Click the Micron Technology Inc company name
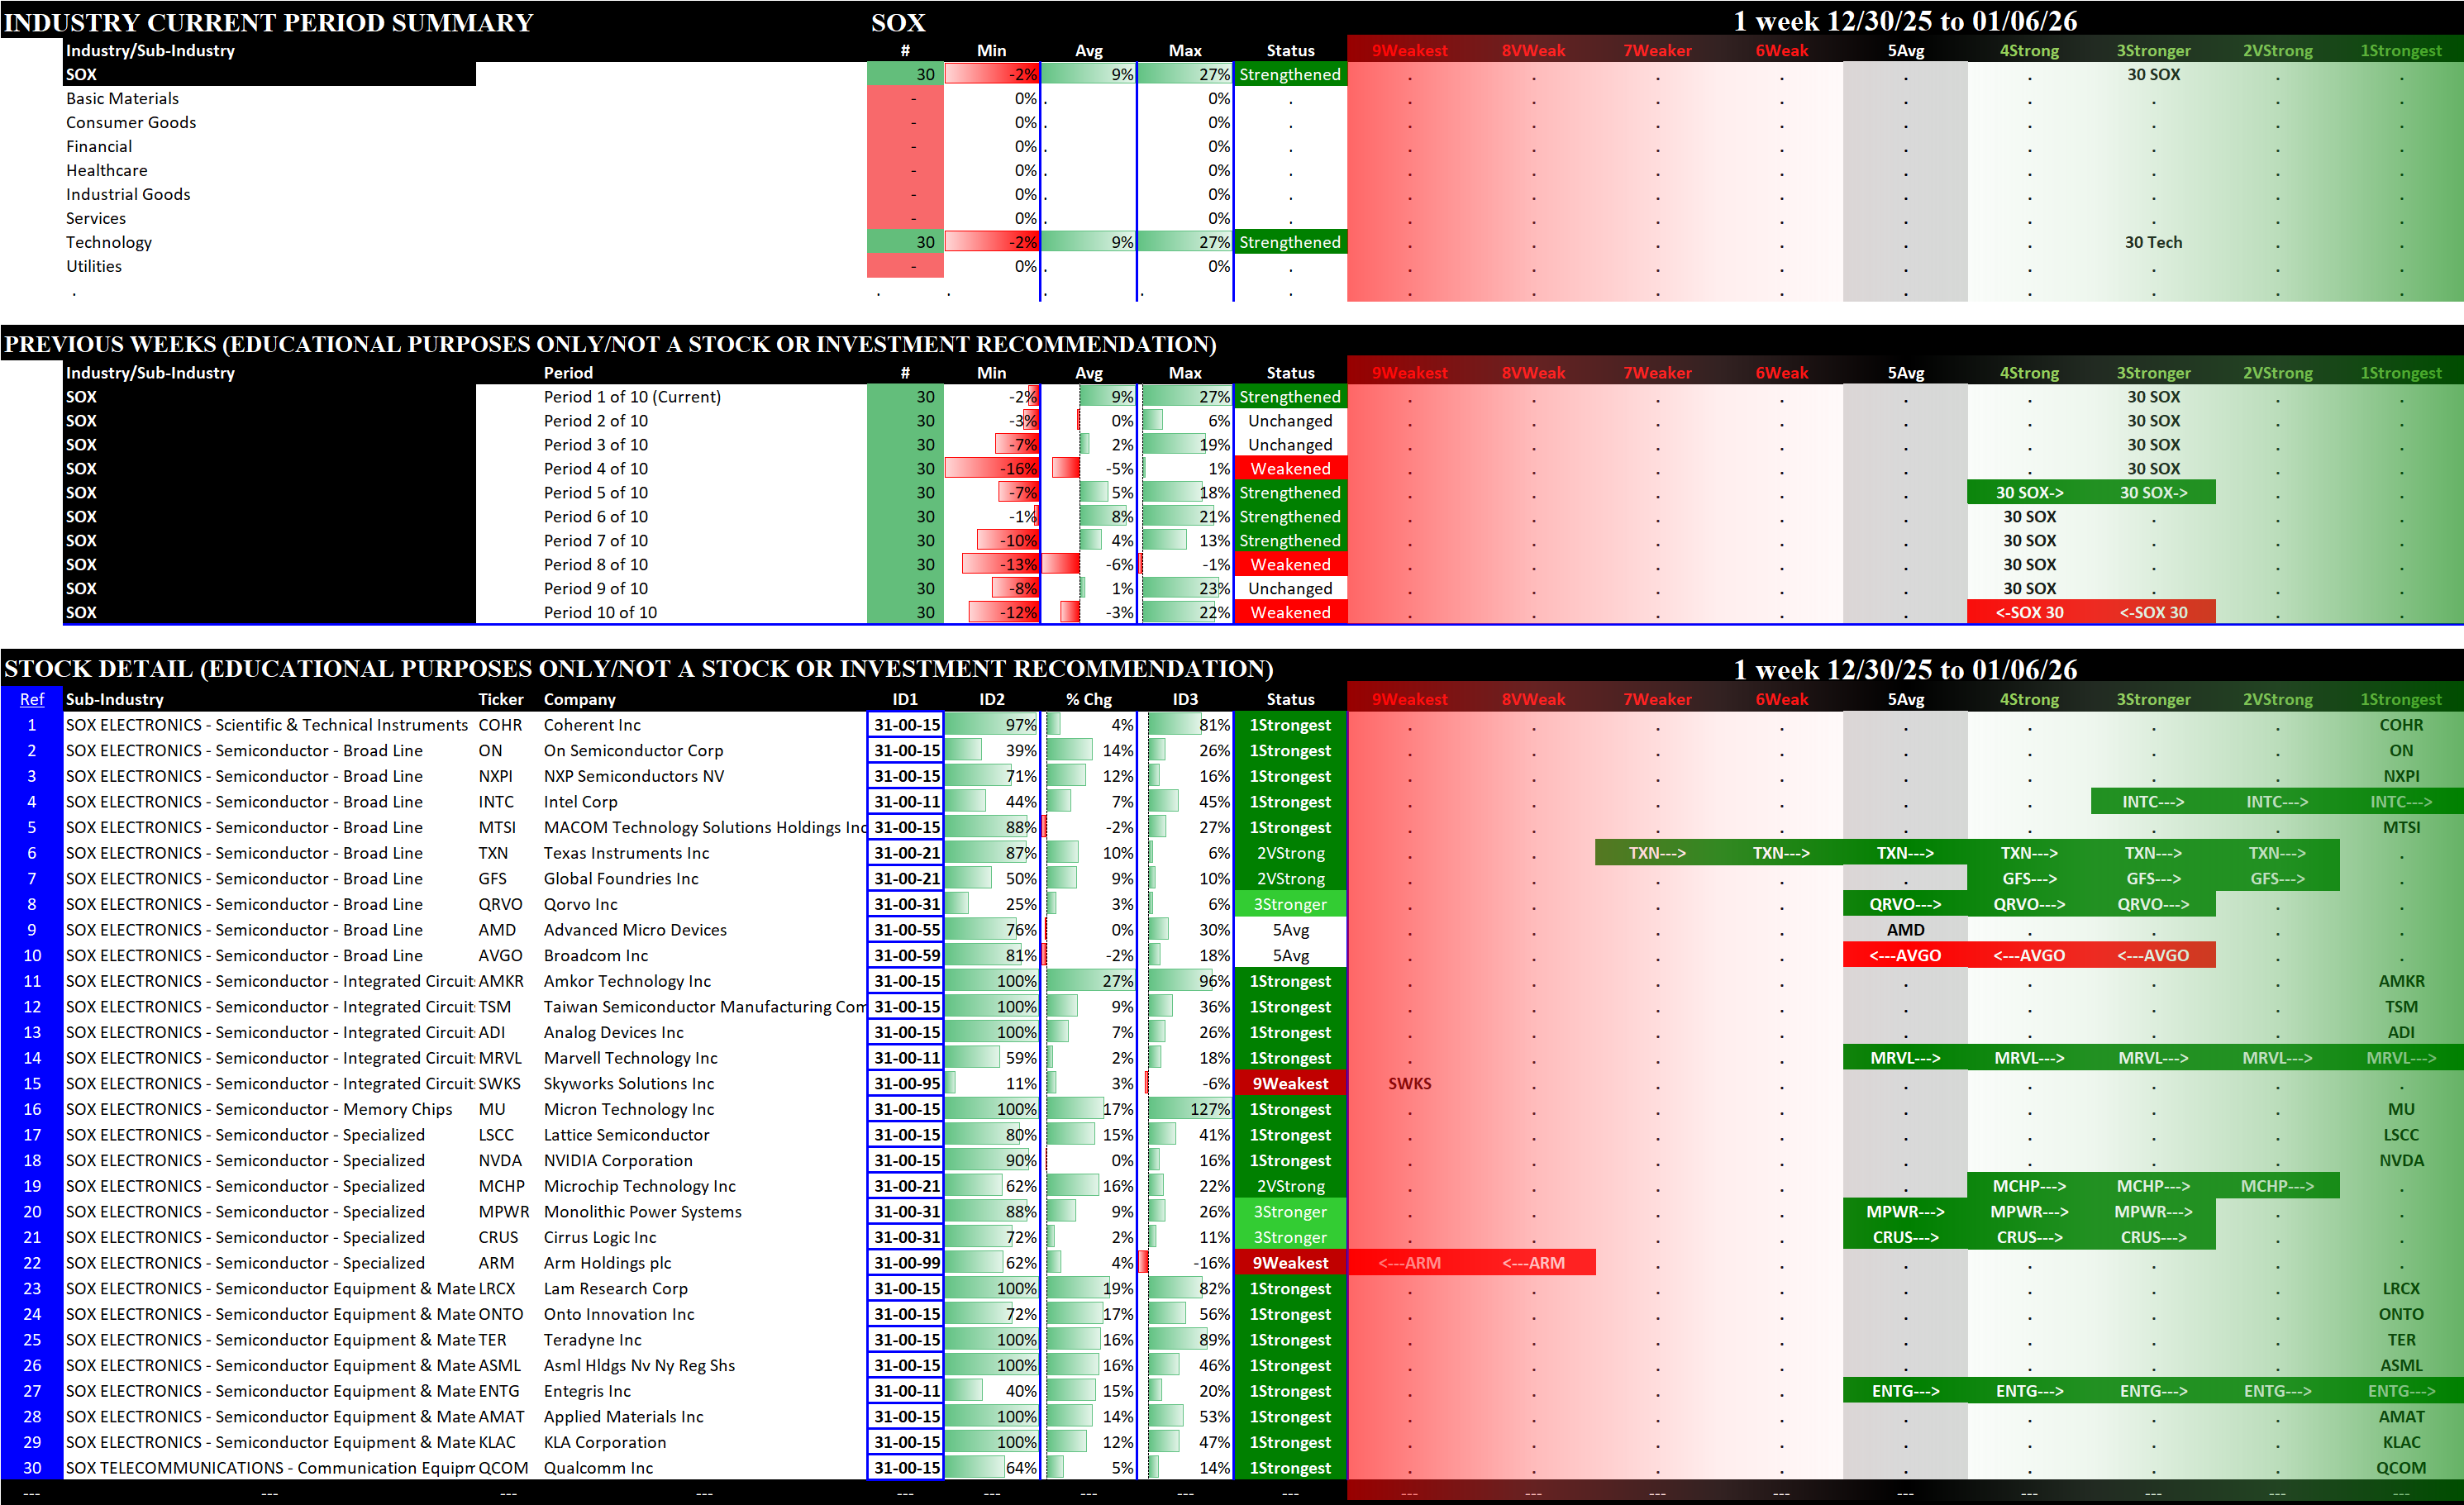This screenshot has width=2464, height=1505. pyautogui.click(x=629, y=1109)
